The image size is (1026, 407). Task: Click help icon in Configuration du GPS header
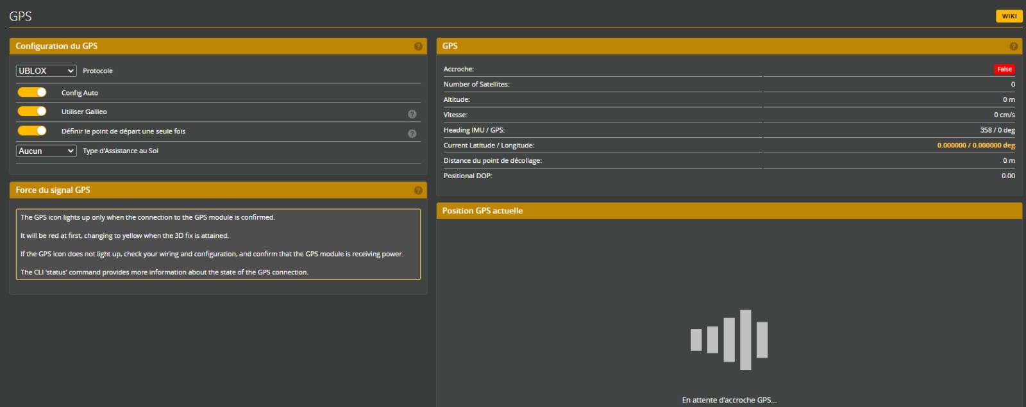[x=418, y=46]
